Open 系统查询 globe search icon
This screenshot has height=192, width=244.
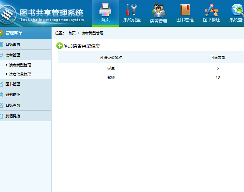coord(237,10)
